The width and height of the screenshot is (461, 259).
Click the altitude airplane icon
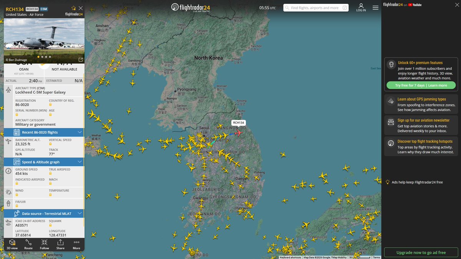(8, 142)
